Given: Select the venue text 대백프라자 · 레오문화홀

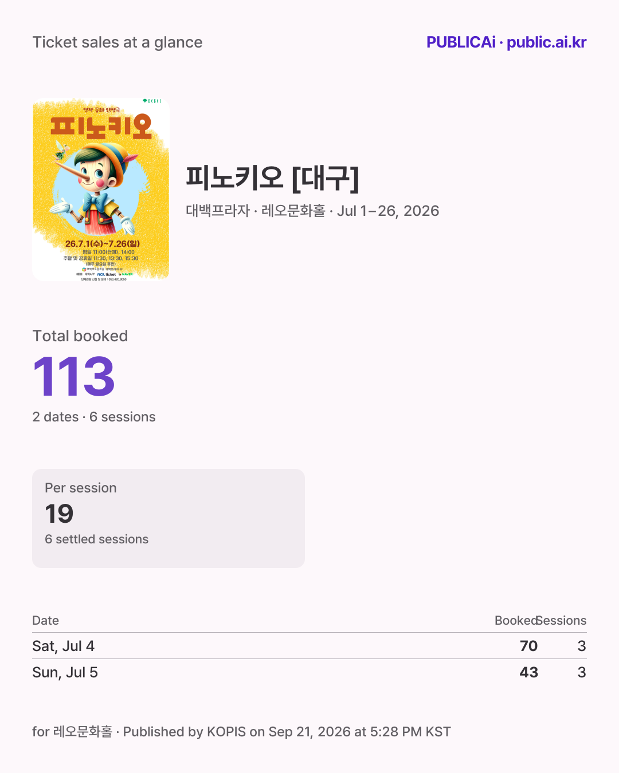Looking at the screenshot, I should (256, 211).
